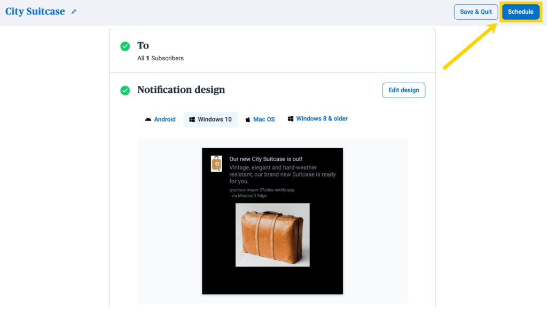
Task: Click the shopping bag notification icon
Action: [x=216, y=164]
